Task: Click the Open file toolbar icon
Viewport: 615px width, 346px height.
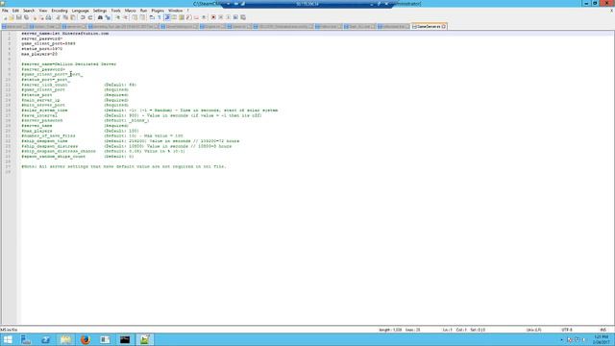Action: (x=12, y=17)
